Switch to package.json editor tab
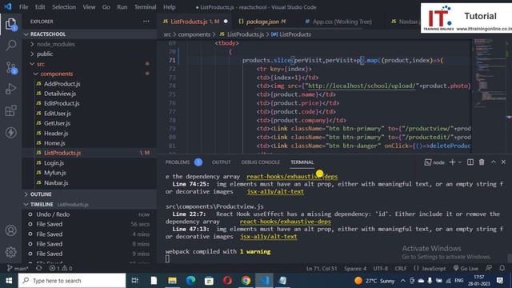 [x=262, y=22]
